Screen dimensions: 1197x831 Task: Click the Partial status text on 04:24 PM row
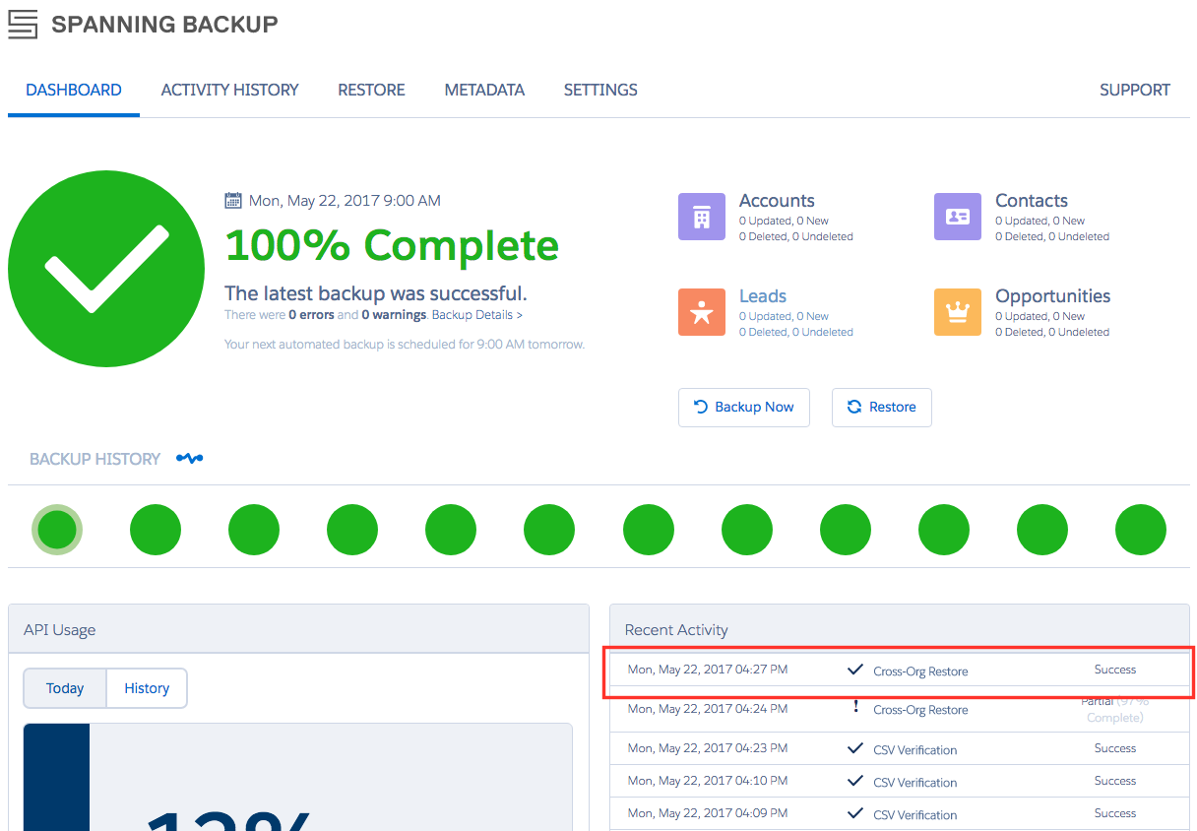[x=1115, y=709]
